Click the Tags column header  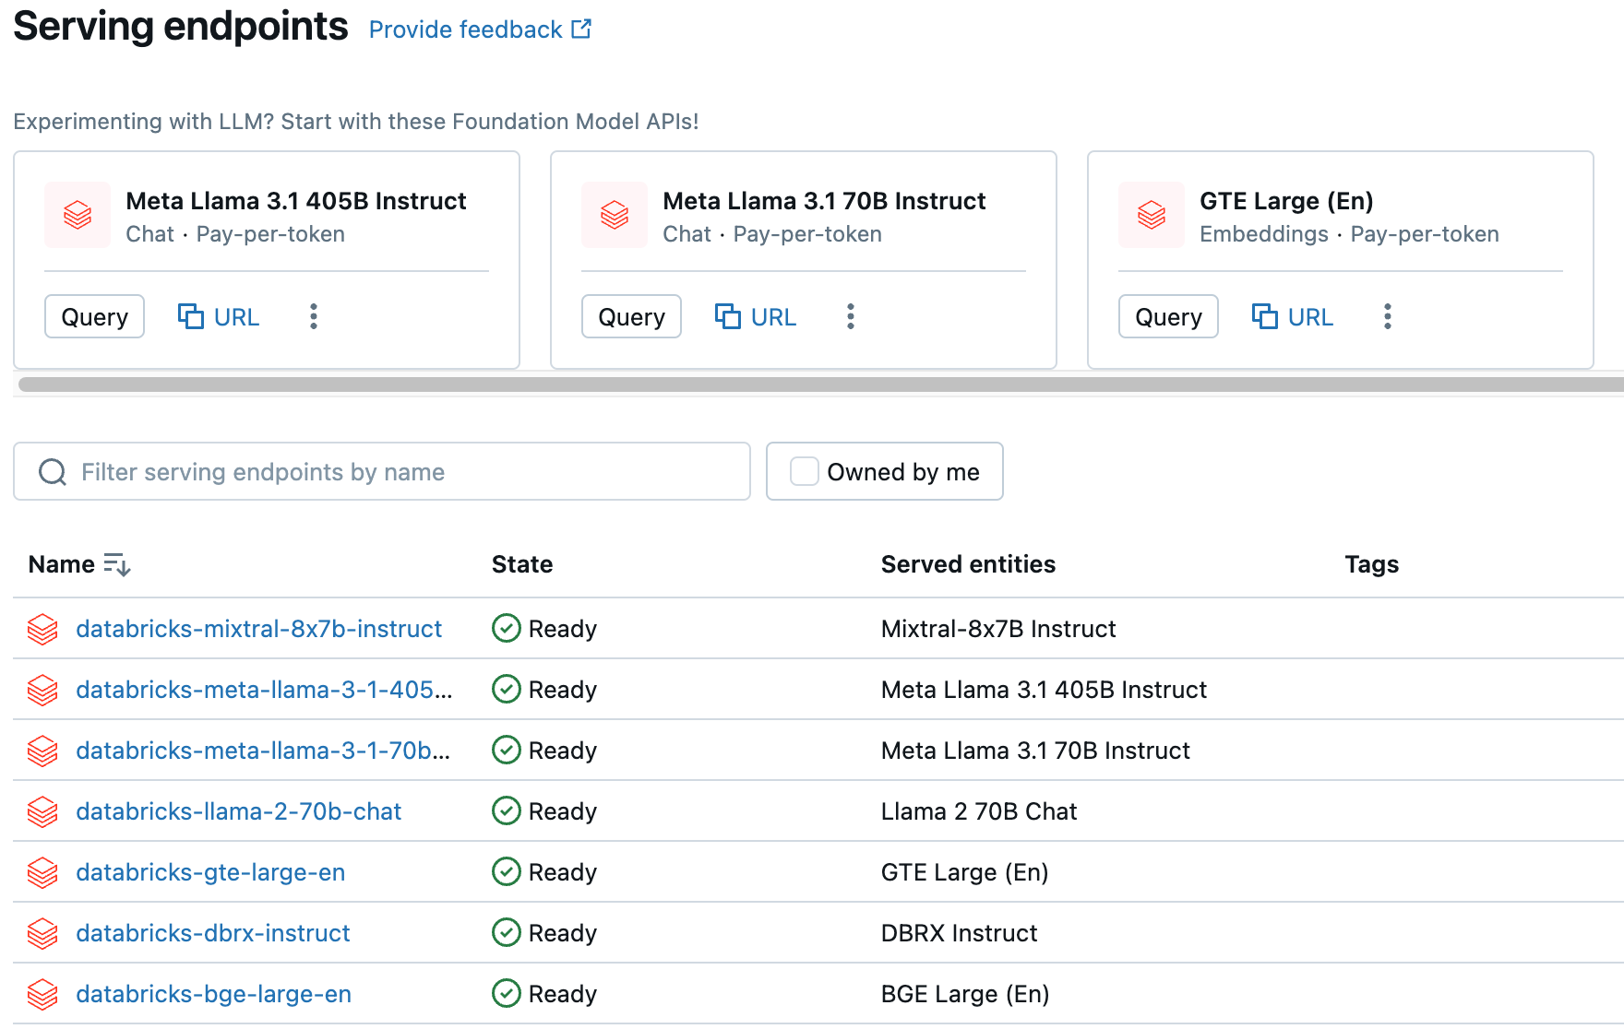pos(1371,564)
